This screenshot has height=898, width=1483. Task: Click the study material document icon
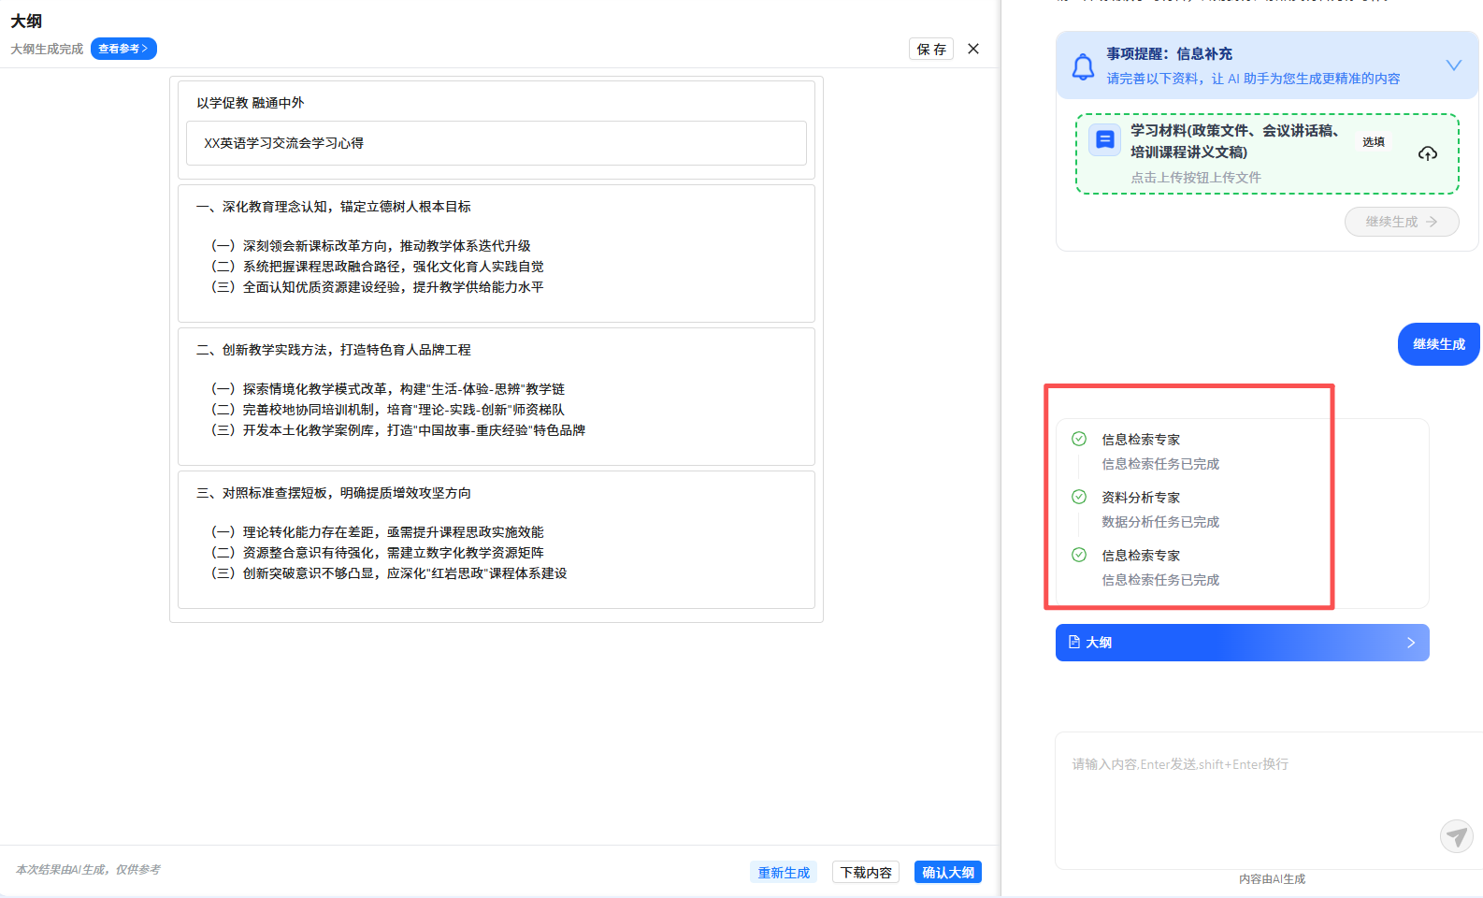click(1104, 140)
